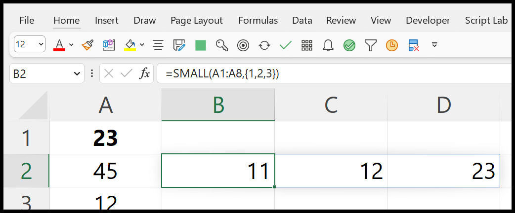Click the orange clock icon

392,45
